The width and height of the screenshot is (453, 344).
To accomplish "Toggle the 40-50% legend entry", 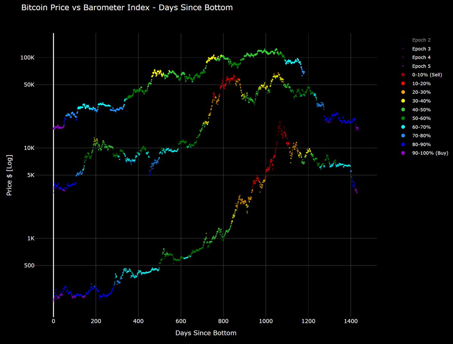I will pos(417,110).
